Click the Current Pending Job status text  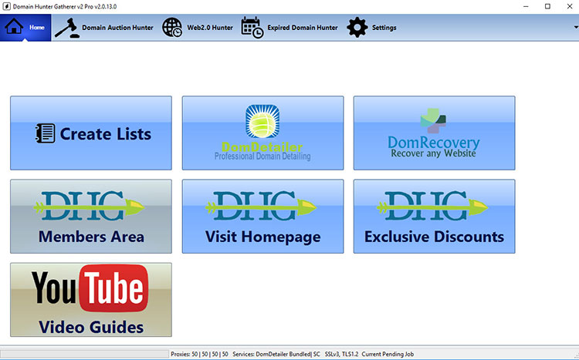coord(388,354)
